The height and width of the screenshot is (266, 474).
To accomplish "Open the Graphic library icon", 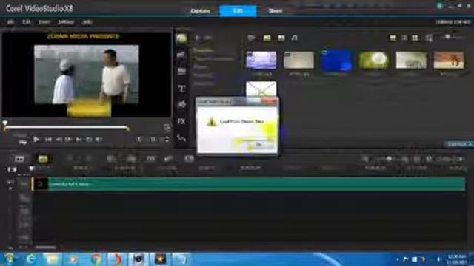I will pyautogui.click(x=181, y=105).
